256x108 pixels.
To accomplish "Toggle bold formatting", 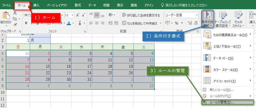I will pyautogui.click(x=26, y=23).
